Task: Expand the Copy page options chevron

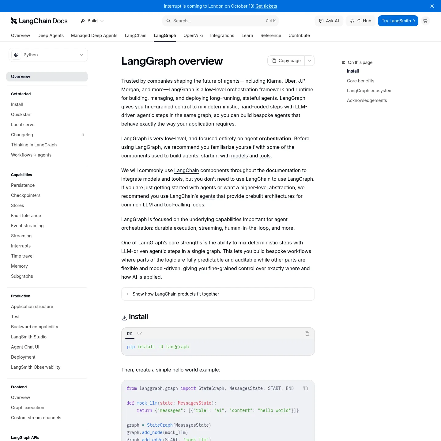Action: [x=310, y=61]
